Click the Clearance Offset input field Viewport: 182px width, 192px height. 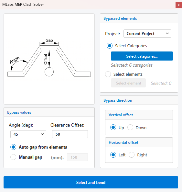70,134
